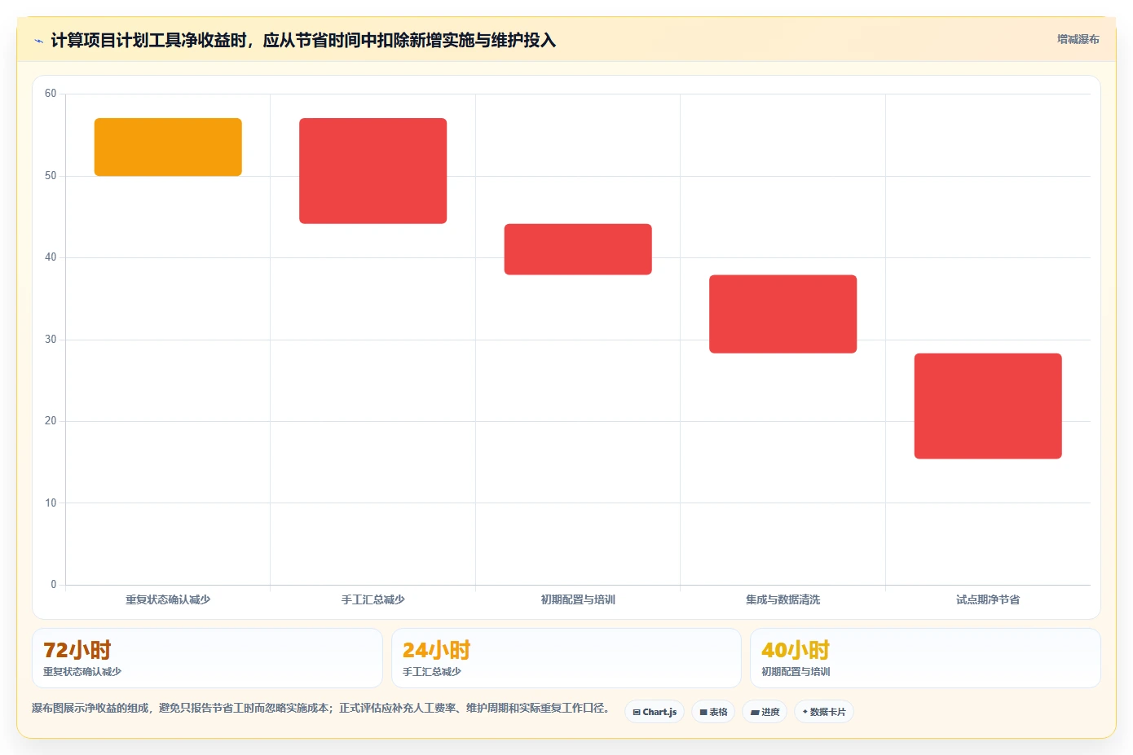
Task: Click the y-axis value 10
Action: tap(51, 503)
